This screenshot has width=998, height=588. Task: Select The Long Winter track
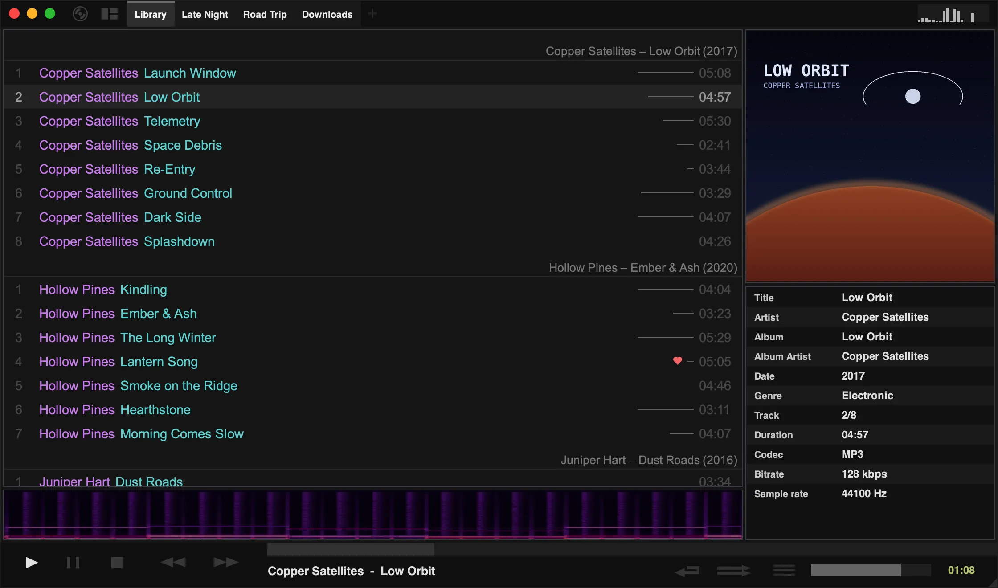click(373, 338)
